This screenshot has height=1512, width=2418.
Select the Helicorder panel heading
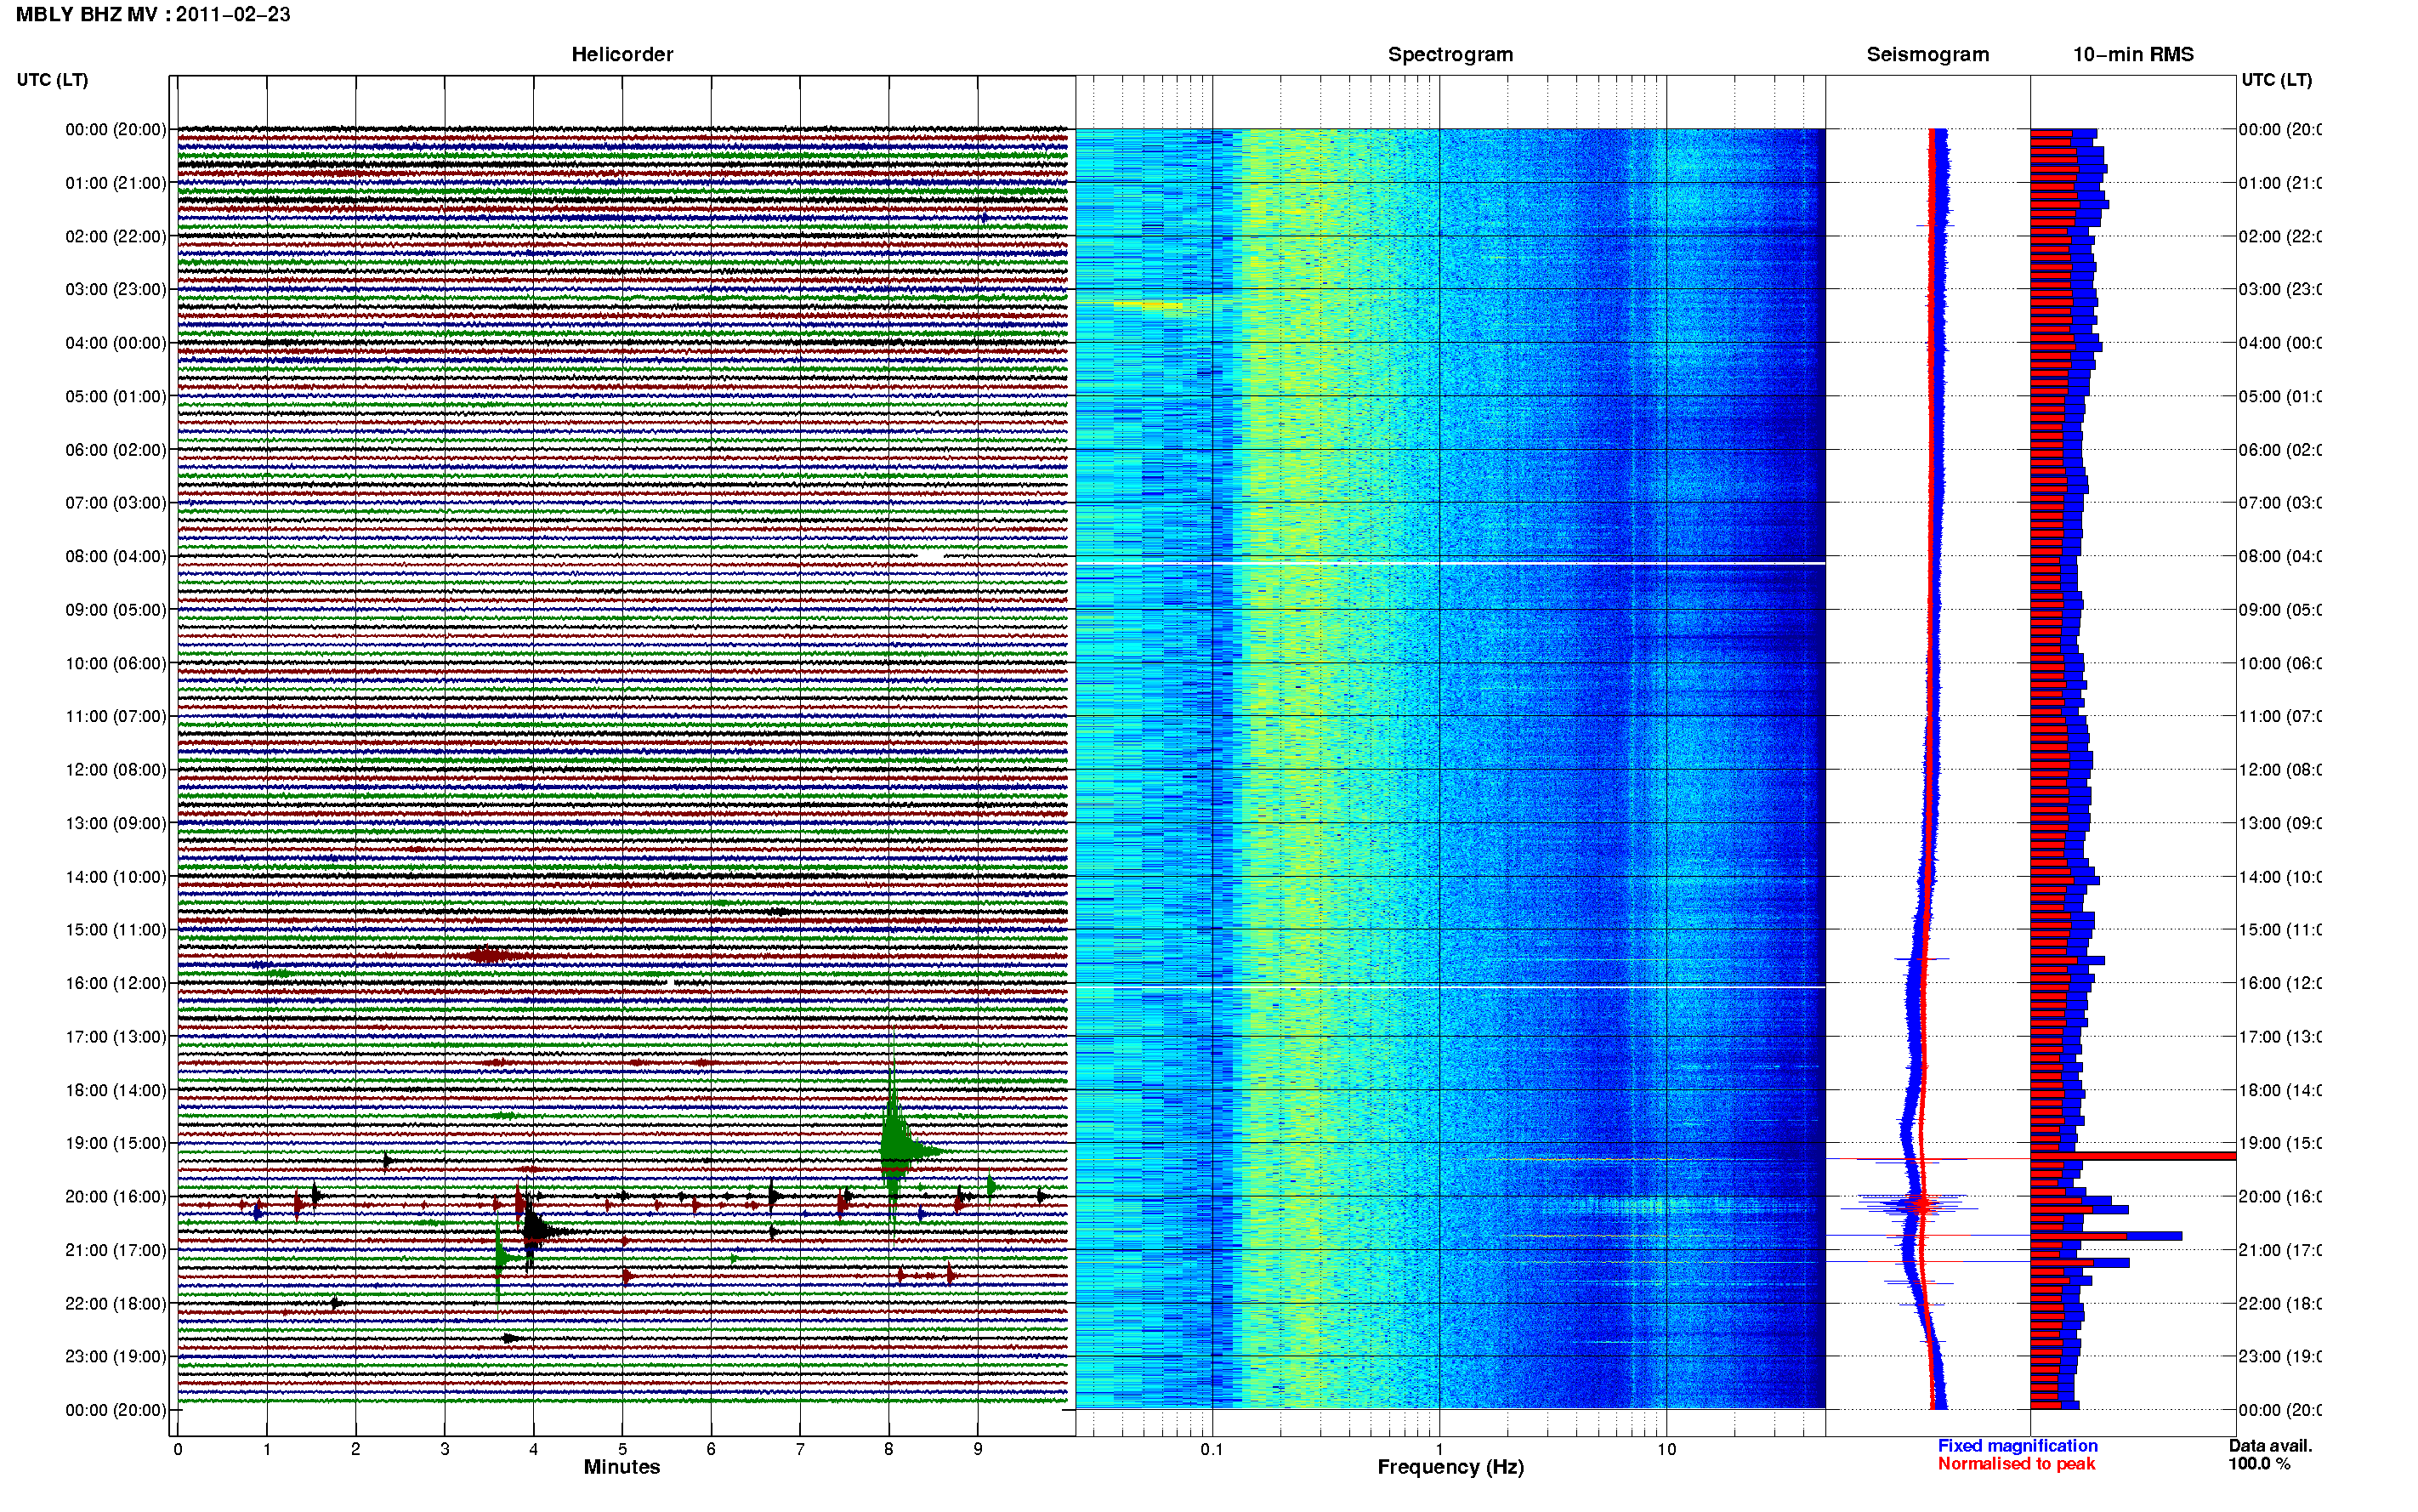click(x=622, y=55)
